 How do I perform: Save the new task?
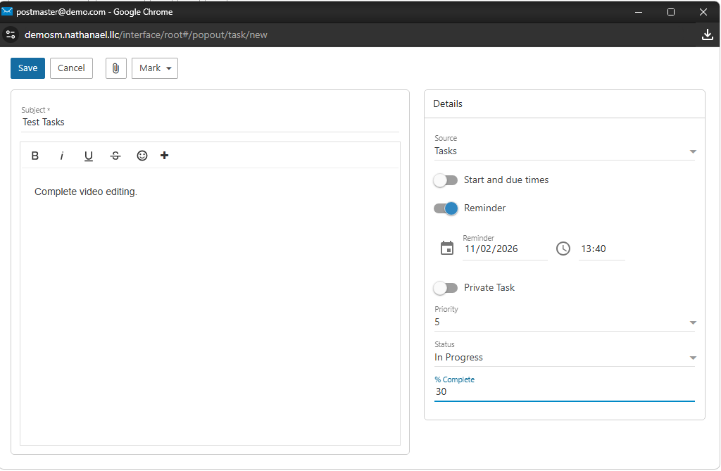28,68
